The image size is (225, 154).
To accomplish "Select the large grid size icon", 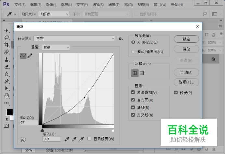I will (135, 73).
